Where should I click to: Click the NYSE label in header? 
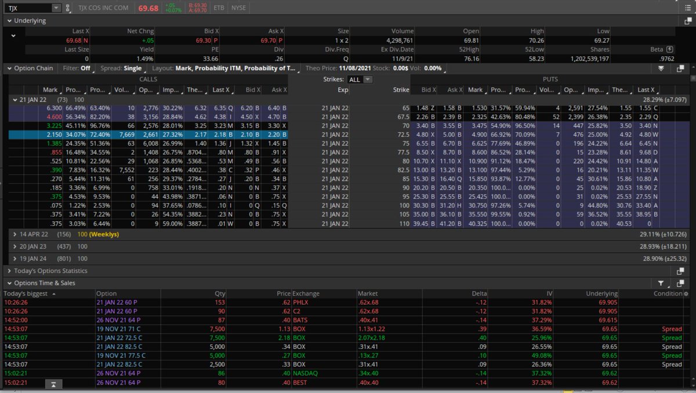point(238,8)
